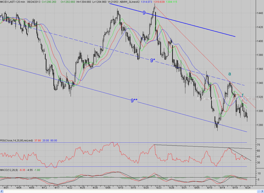Click the MICEX LAST-120 min chart title
This screenshot has width=264, height=193.
pyautogui.click(x=13, y=2)
